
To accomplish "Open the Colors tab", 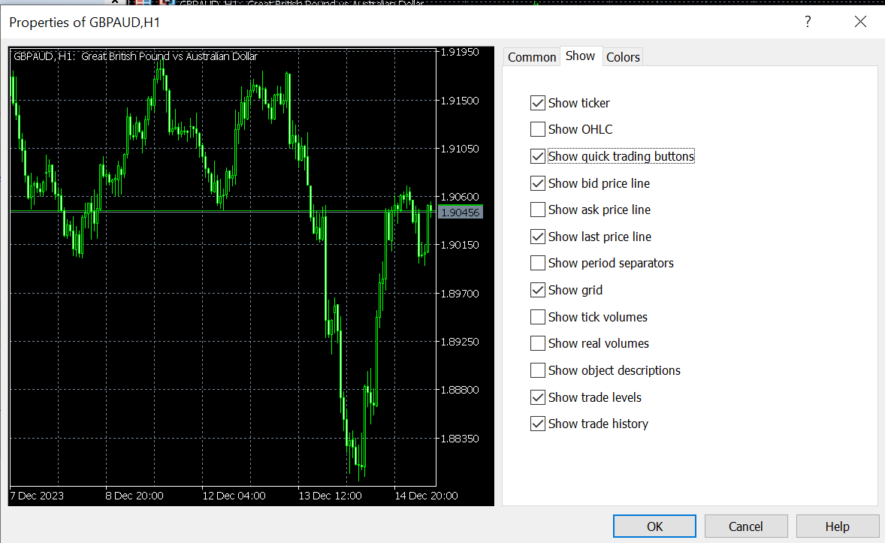I will [622, 56].
